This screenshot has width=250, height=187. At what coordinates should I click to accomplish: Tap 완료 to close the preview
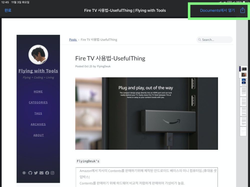click(8, 10)
